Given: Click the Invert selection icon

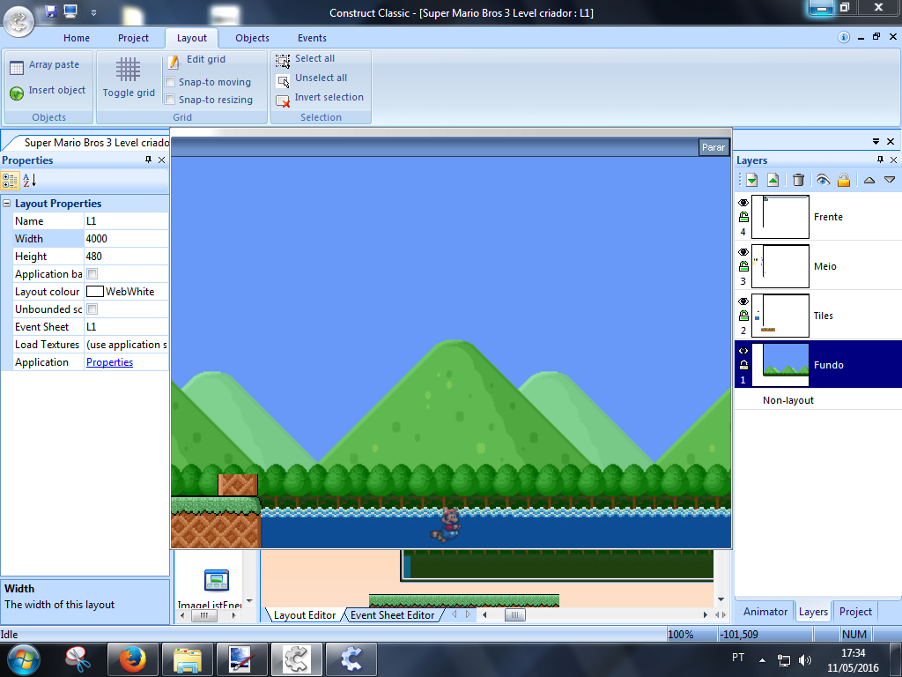Looking at the screenshot, I should (x=283, y=100).
